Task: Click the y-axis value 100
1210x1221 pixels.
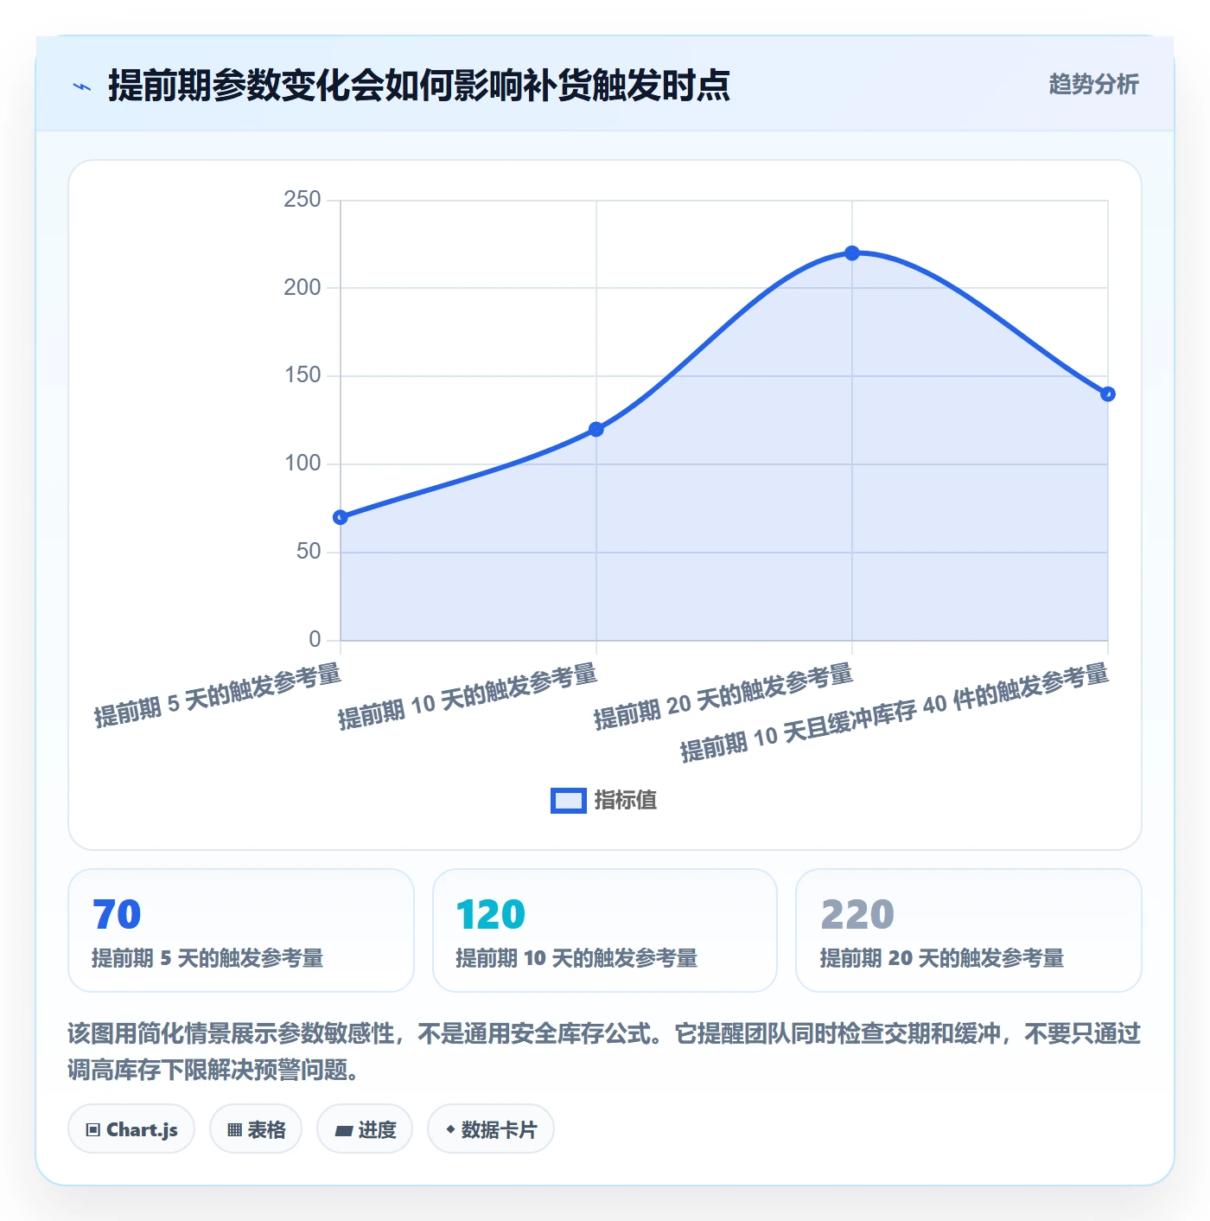Action: 302,463
